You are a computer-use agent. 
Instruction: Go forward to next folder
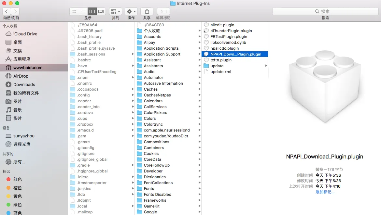(15, 11)
